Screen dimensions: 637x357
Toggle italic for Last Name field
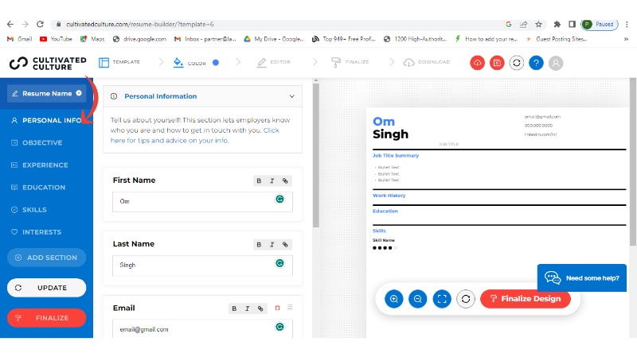coord(272,244)
